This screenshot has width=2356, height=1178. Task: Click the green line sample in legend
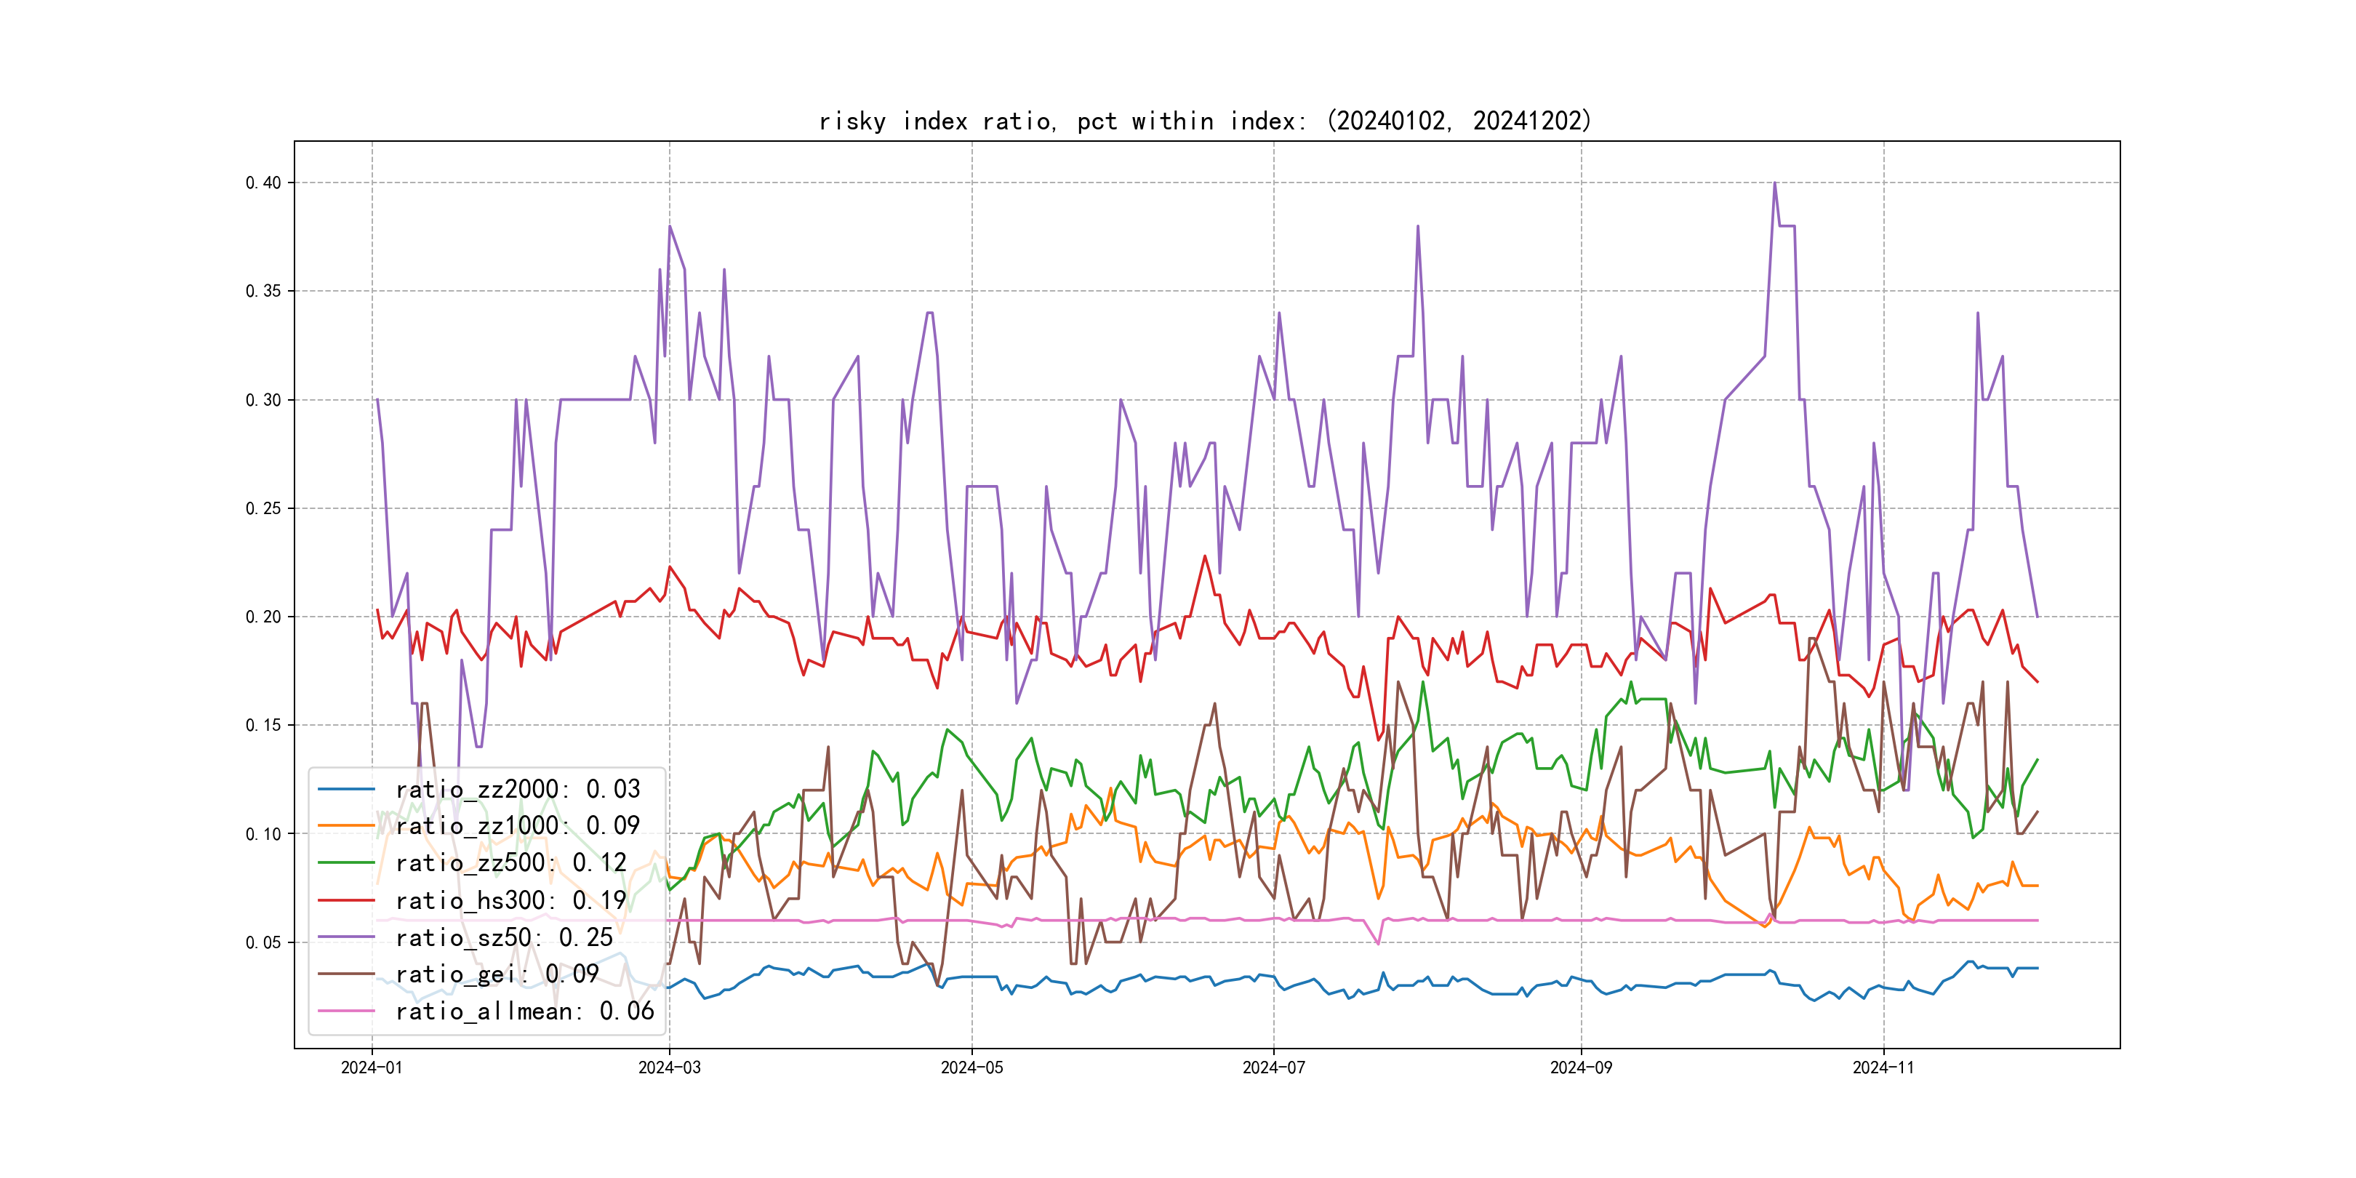347,863
